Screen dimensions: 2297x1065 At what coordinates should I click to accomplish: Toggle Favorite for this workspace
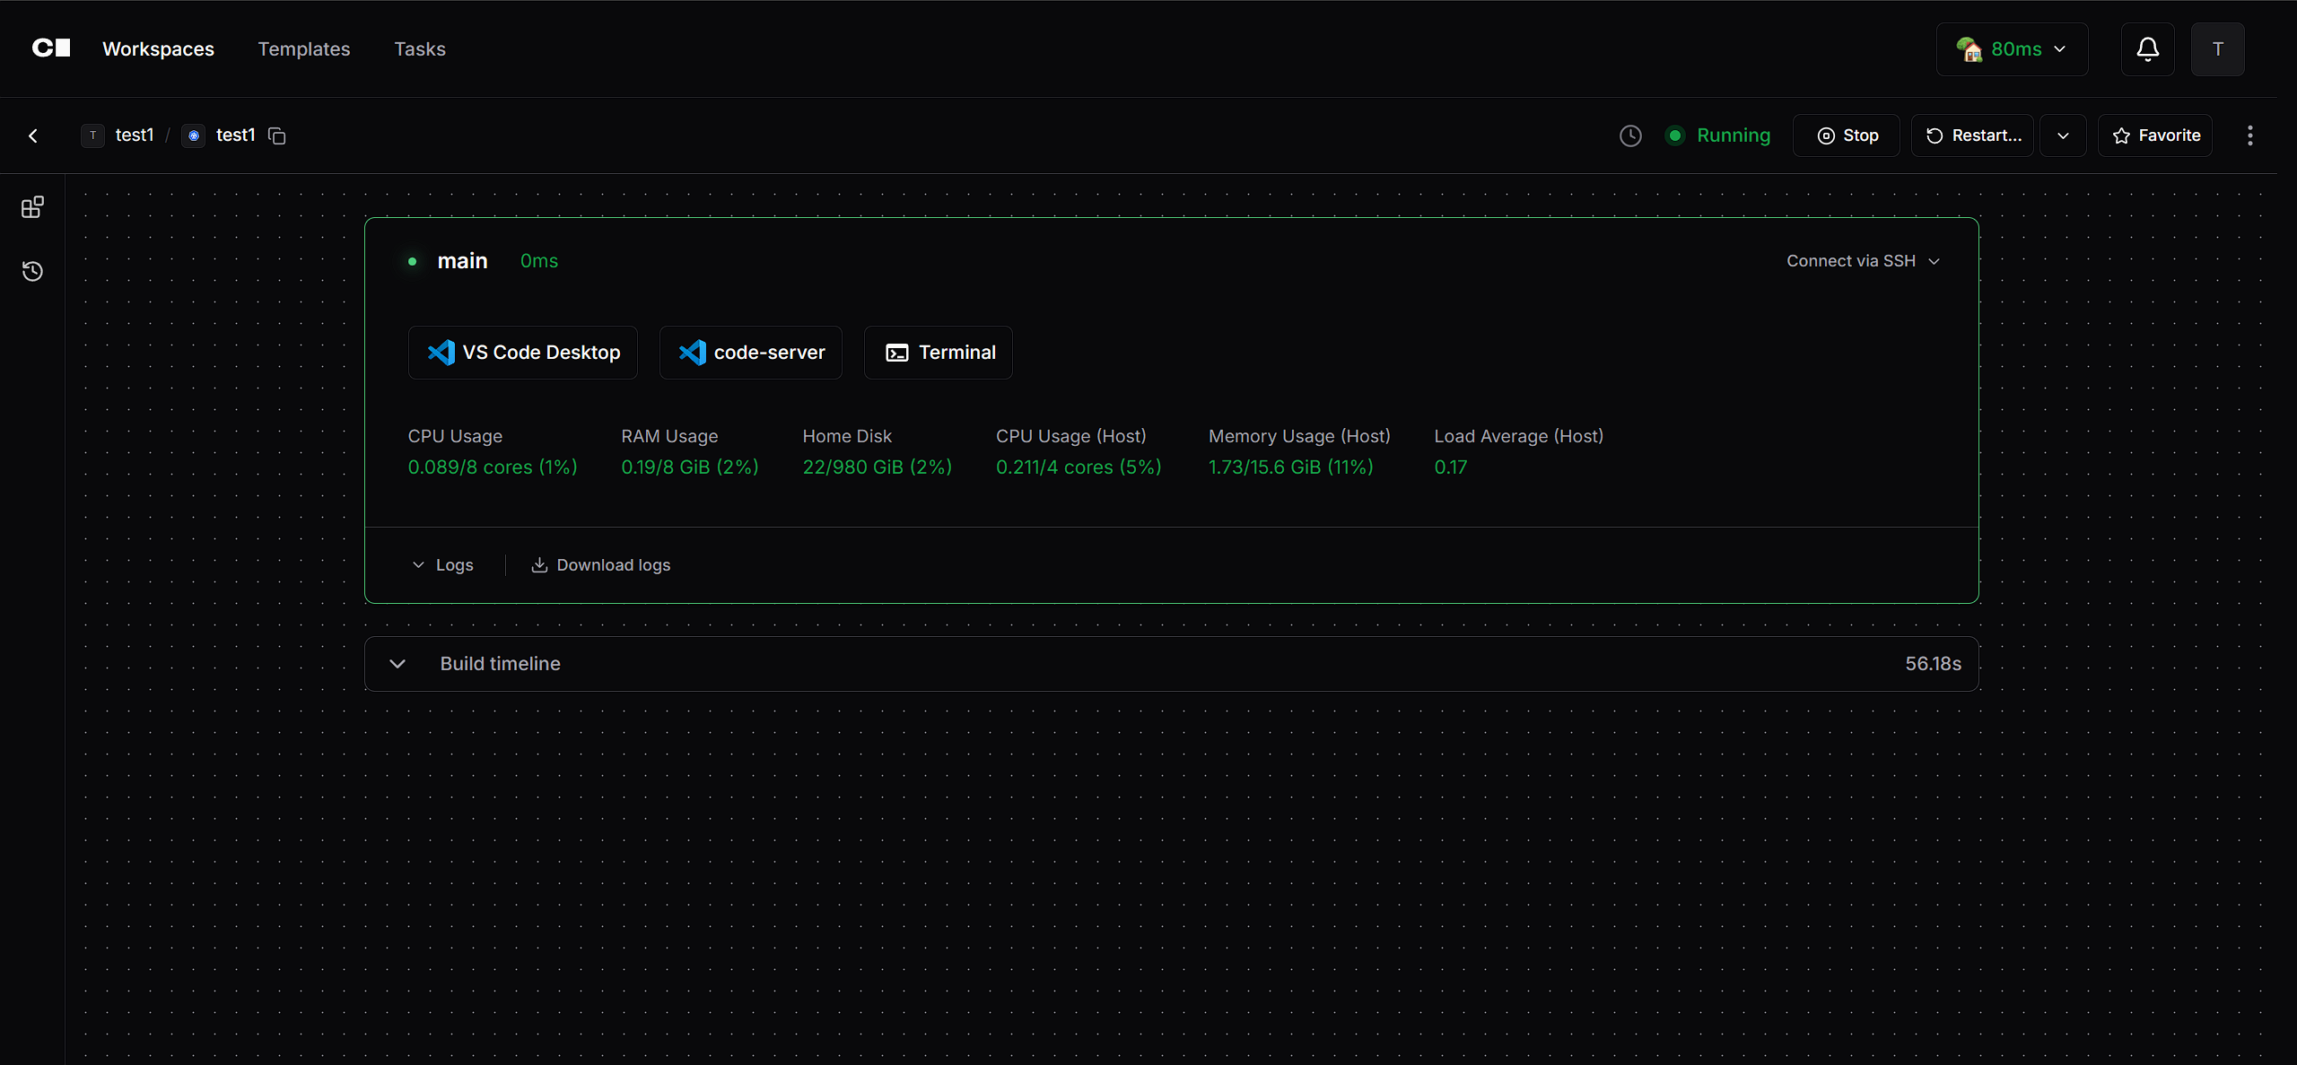click(x=2155, y=135)
